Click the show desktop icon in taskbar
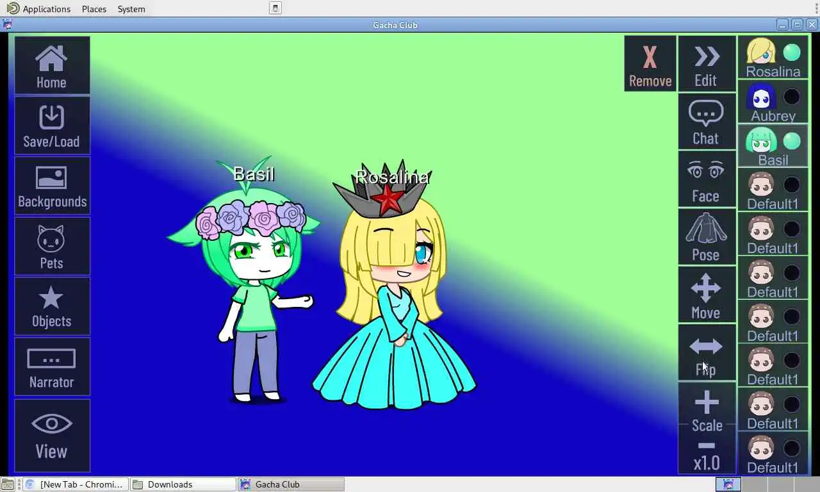This screenshot has width=820, height=492. (x=8, y=484)
